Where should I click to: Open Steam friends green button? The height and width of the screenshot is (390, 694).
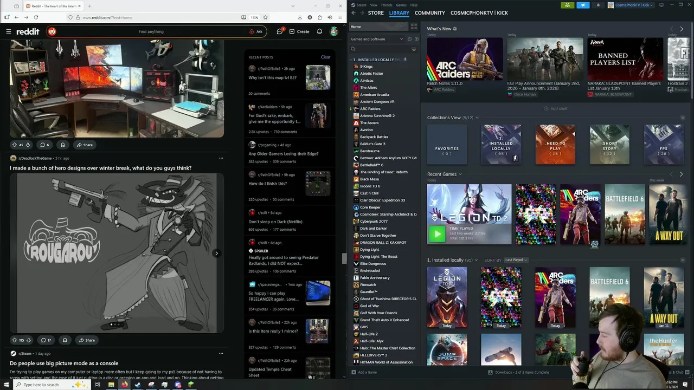(x=567, y=5)
